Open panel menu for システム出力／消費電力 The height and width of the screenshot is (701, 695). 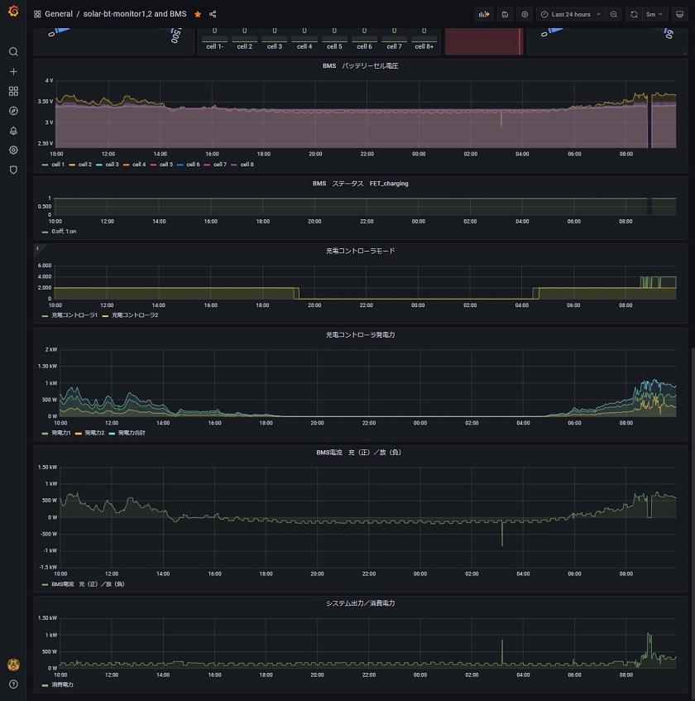360,603
